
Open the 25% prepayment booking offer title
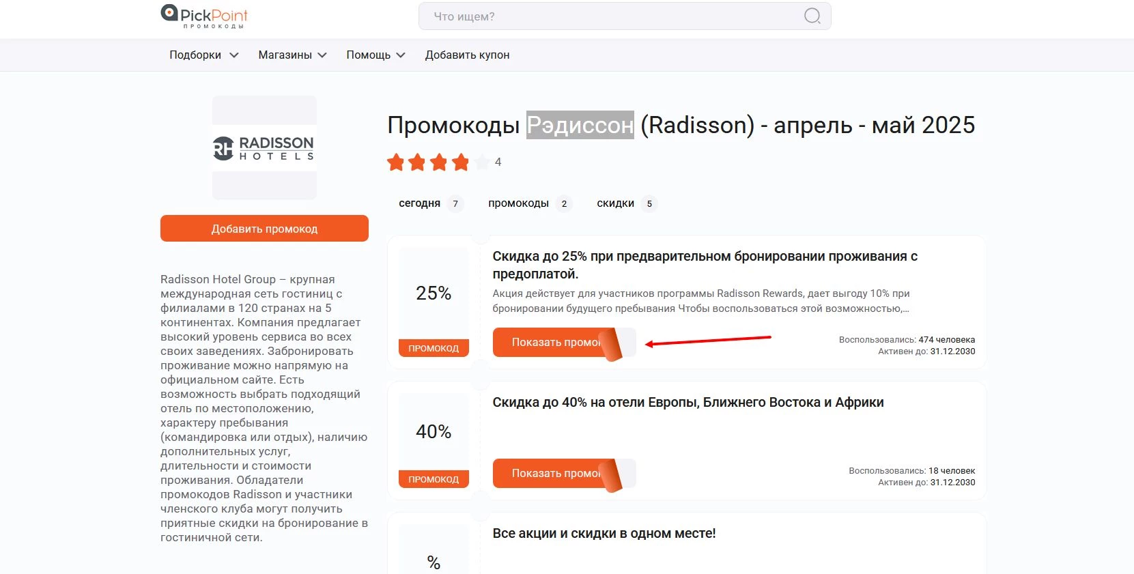tap(705, 265)
